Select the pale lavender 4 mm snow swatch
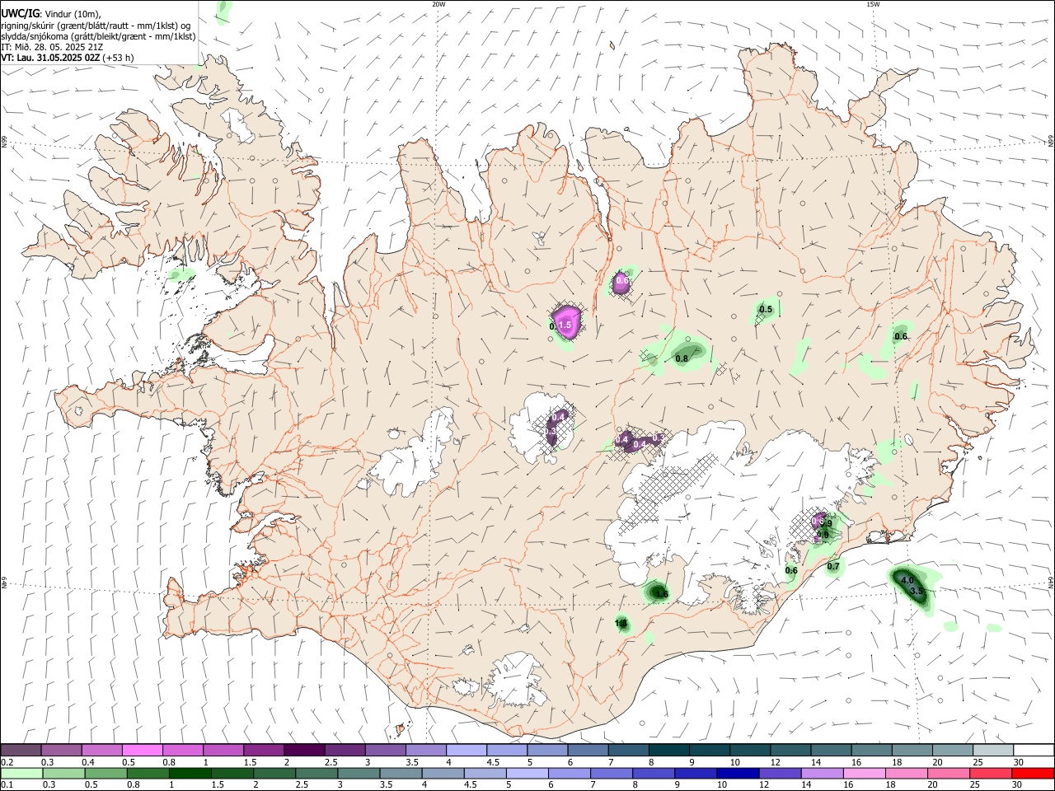This screenshot has height=791, width=1055. point(466,751)
